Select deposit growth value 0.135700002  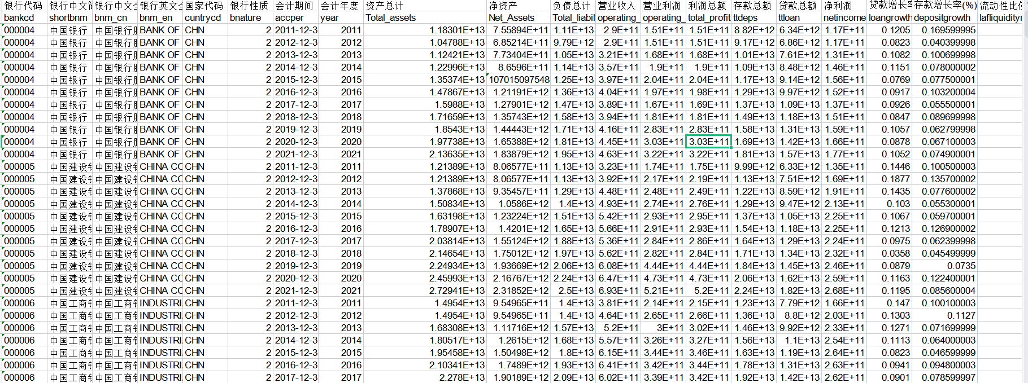tap(945, 179)
